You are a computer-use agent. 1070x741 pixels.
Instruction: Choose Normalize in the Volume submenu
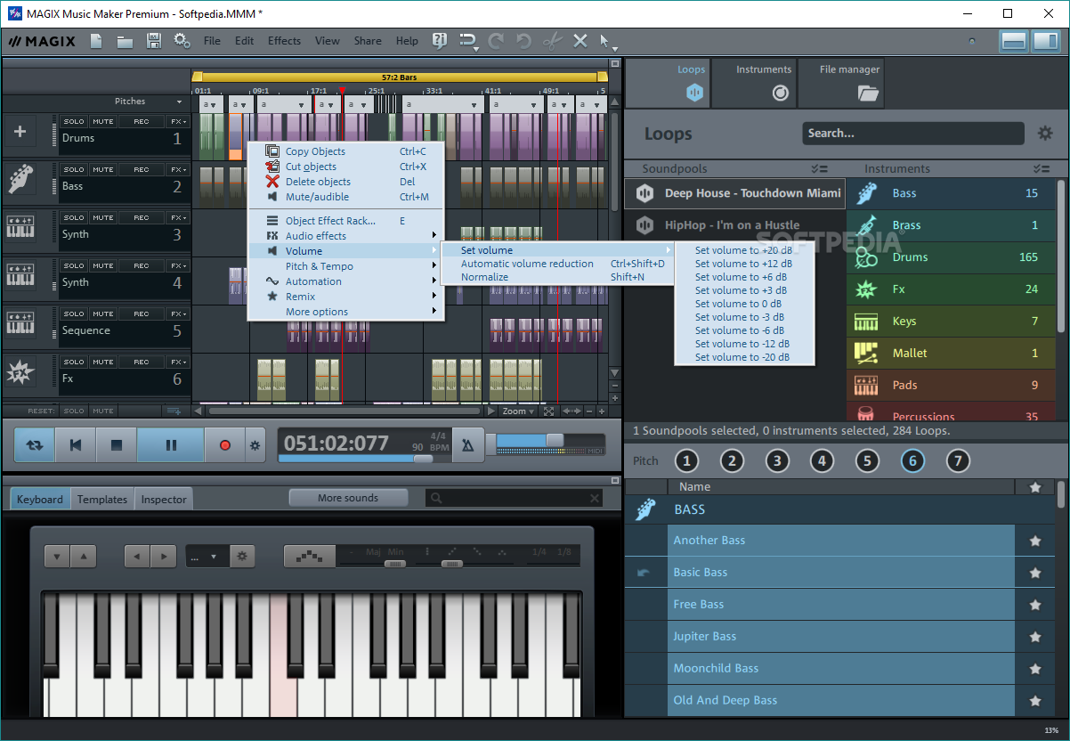point(557,277)
